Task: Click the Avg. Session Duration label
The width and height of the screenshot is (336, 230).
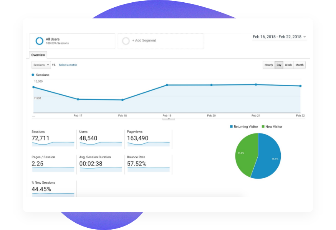Action: point(95,157)
